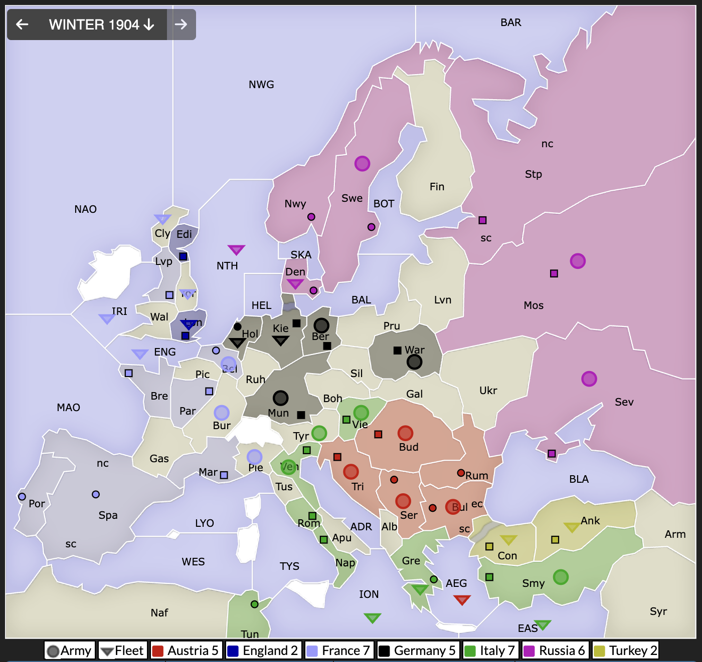
Task: Click the Lvn territory label
Action: (x=443, y=300)
